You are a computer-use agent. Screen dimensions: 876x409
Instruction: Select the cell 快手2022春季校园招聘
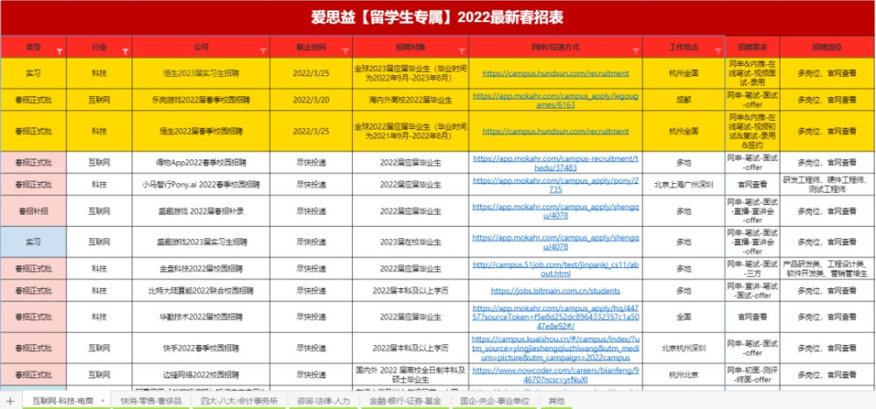tap(201, 348)
